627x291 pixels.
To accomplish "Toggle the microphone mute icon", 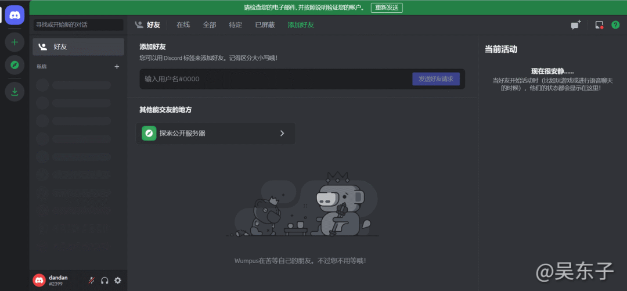I will pos(92,281).
